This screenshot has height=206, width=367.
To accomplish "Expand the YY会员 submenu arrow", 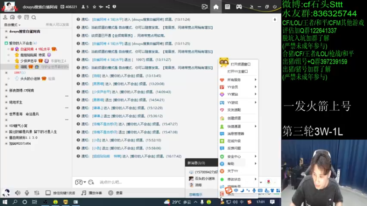I will pyautogui.click(x=256, y=87).
